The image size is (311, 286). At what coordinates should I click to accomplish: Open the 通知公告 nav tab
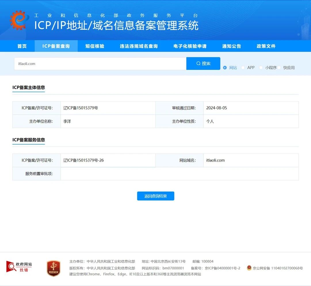pos(232,46)
